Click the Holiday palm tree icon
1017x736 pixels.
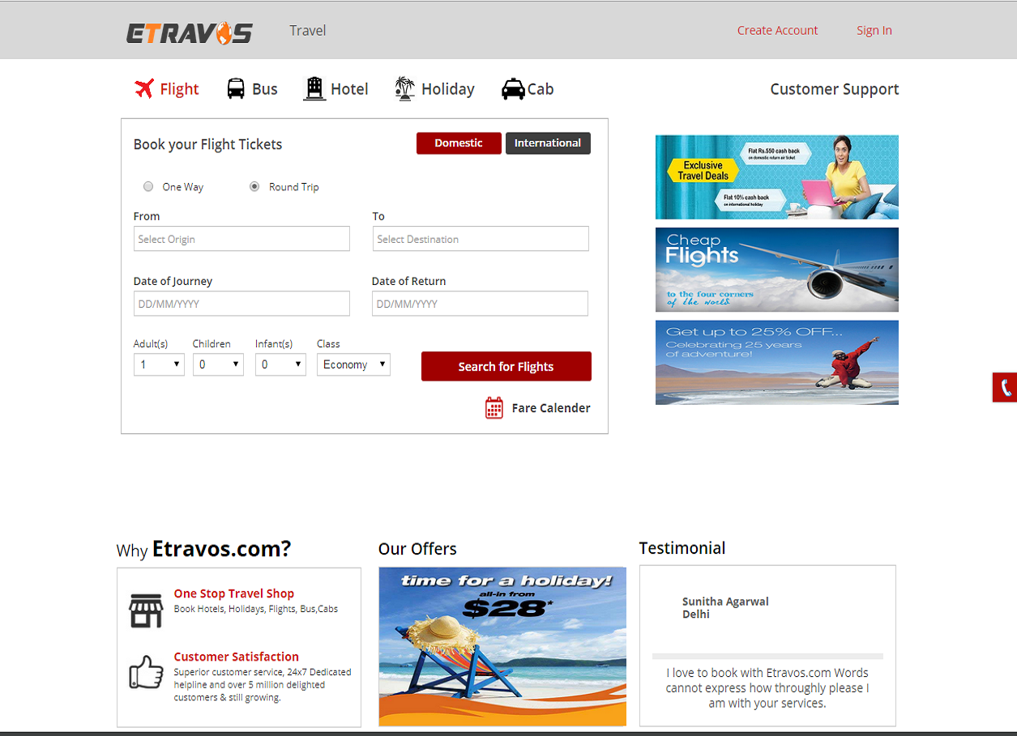click(404, 88)
